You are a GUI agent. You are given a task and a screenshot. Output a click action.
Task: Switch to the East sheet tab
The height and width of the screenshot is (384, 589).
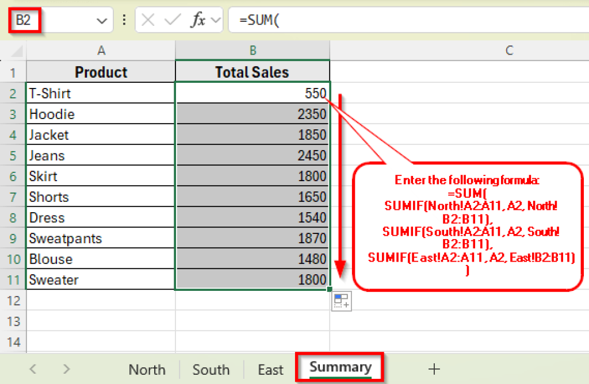tap(270, 368)
